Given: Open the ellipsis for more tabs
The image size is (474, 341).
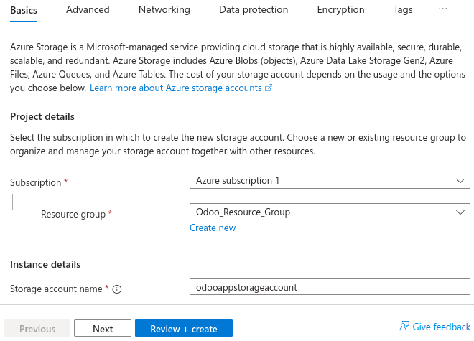Looking at the screenshot, I should (x=442, y=9).
